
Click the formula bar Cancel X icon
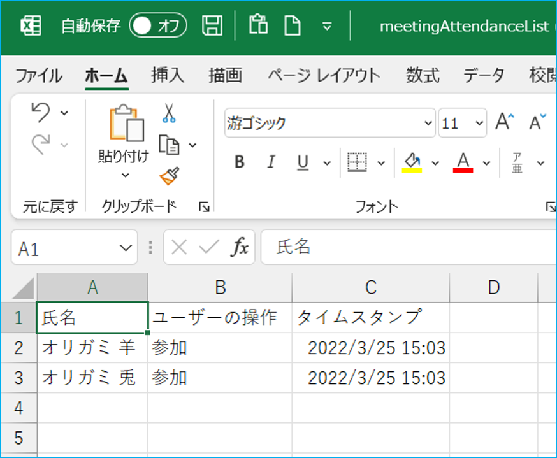click(x=179, y=247)
